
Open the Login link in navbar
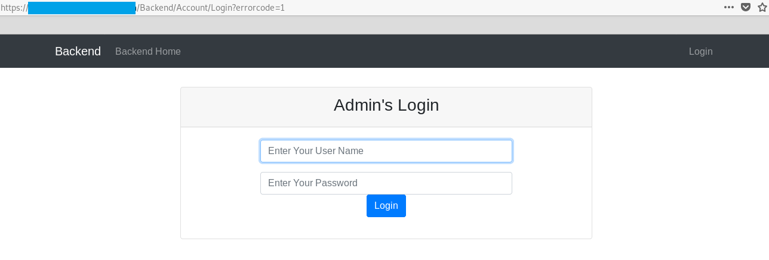click(x=700, y=51)
